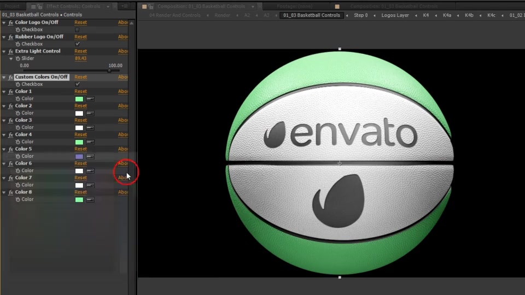Collapse the Custom Colors On/Off effect group
This screenshot has width=525, height=295.
pos(4,77)
